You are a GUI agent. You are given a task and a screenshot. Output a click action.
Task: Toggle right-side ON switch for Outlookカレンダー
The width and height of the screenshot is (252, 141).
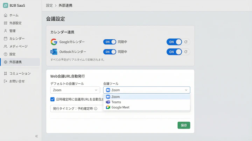tap(174, 52)
